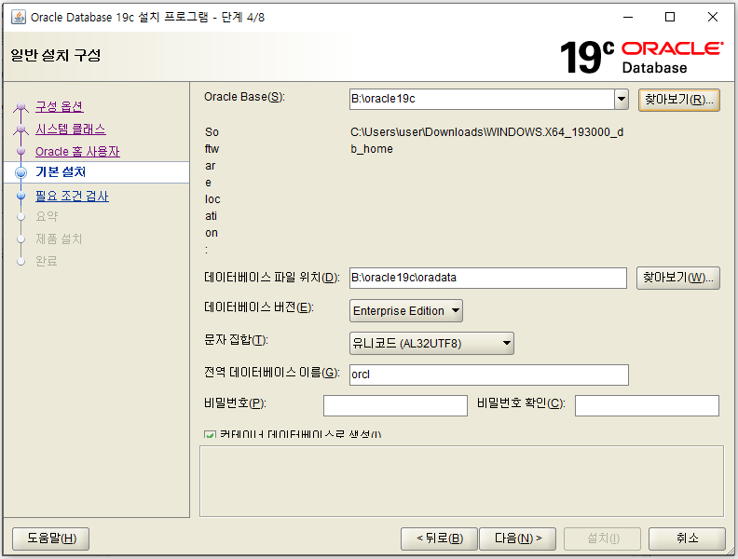Click the 시스템 클래스 step marker icon
The width and height of the screenshot is (738, 559).
20,130
